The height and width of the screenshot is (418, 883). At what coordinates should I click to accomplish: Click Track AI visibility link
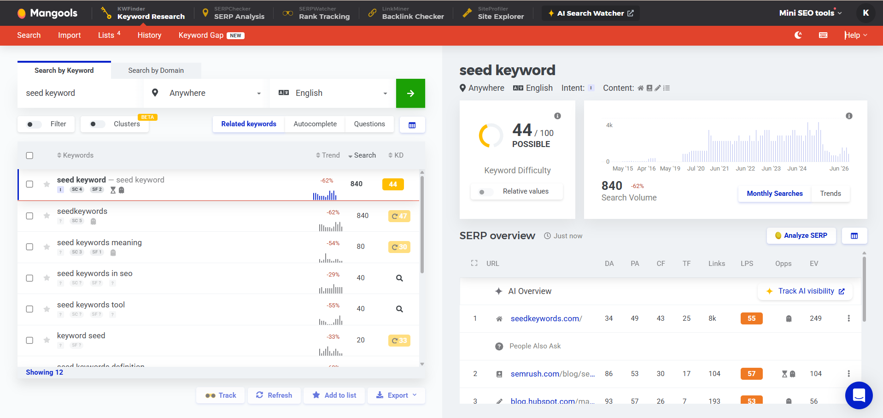(805, 291)
